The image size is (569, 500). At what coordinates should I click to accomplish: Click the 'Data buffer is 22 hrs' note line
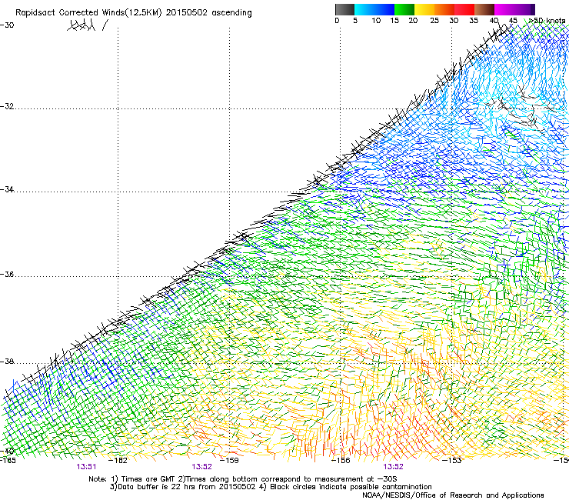pos(271,487)
